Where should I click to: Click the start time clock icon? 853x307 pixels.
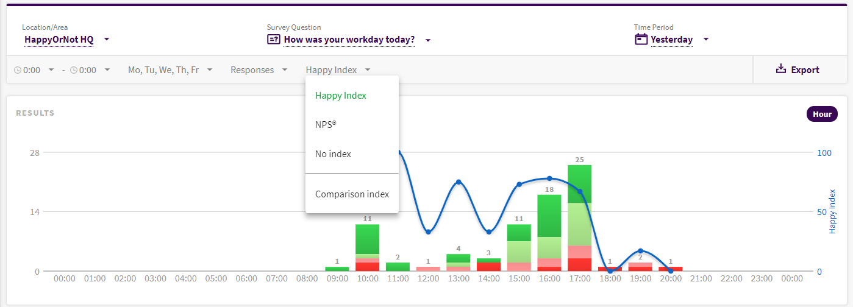coord(18,70)
